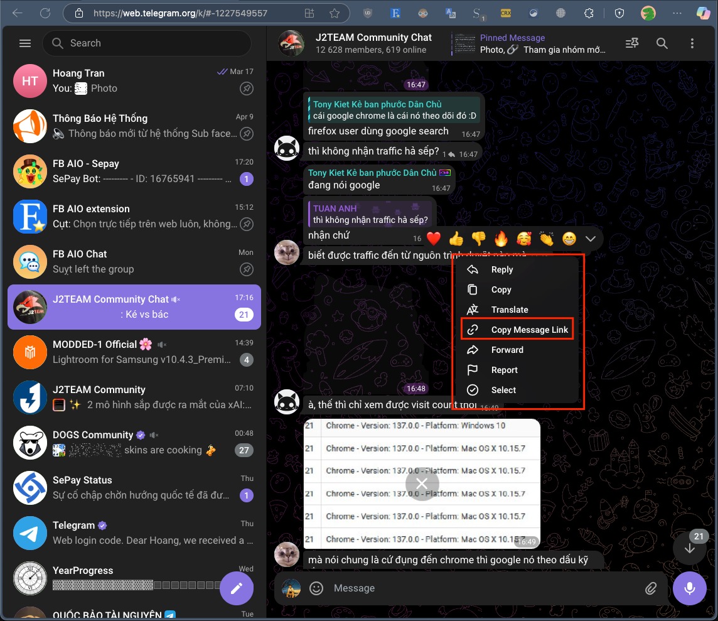This screenshot has width=718, height=621.
Task: Click the pencil compose new message button
Action: 236,588
